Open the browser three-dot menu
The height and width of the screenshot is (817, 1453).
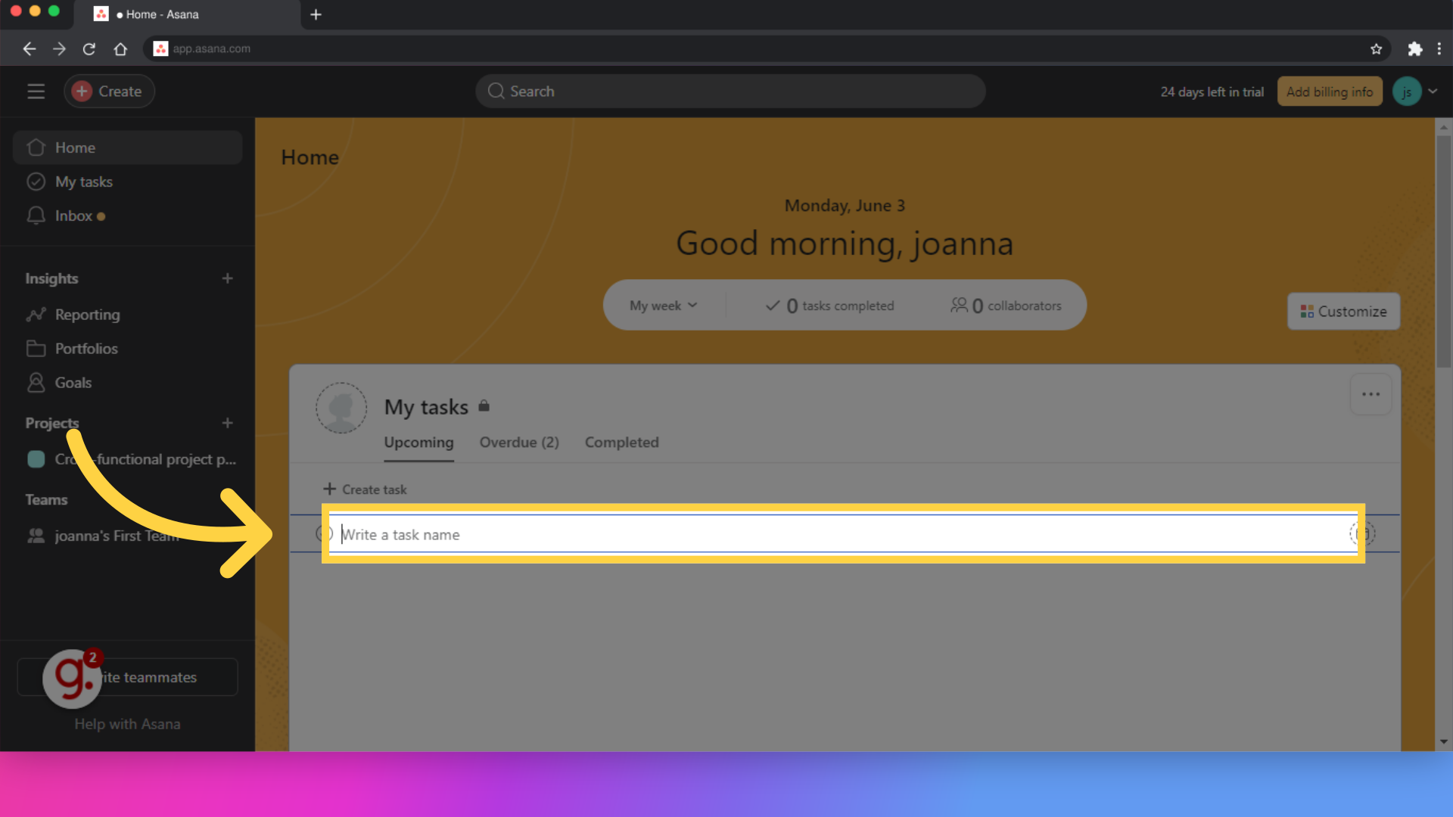tap(1439, 48)
